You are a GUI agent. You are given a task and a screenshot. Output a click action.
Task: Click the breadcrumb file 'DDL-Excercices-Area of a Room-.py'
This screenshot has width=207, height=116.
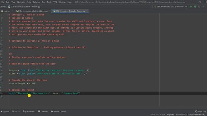(24, 6)
